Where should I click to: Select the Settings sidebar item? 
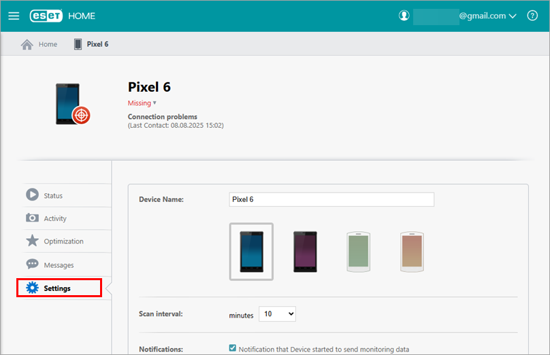pos(57,288)
